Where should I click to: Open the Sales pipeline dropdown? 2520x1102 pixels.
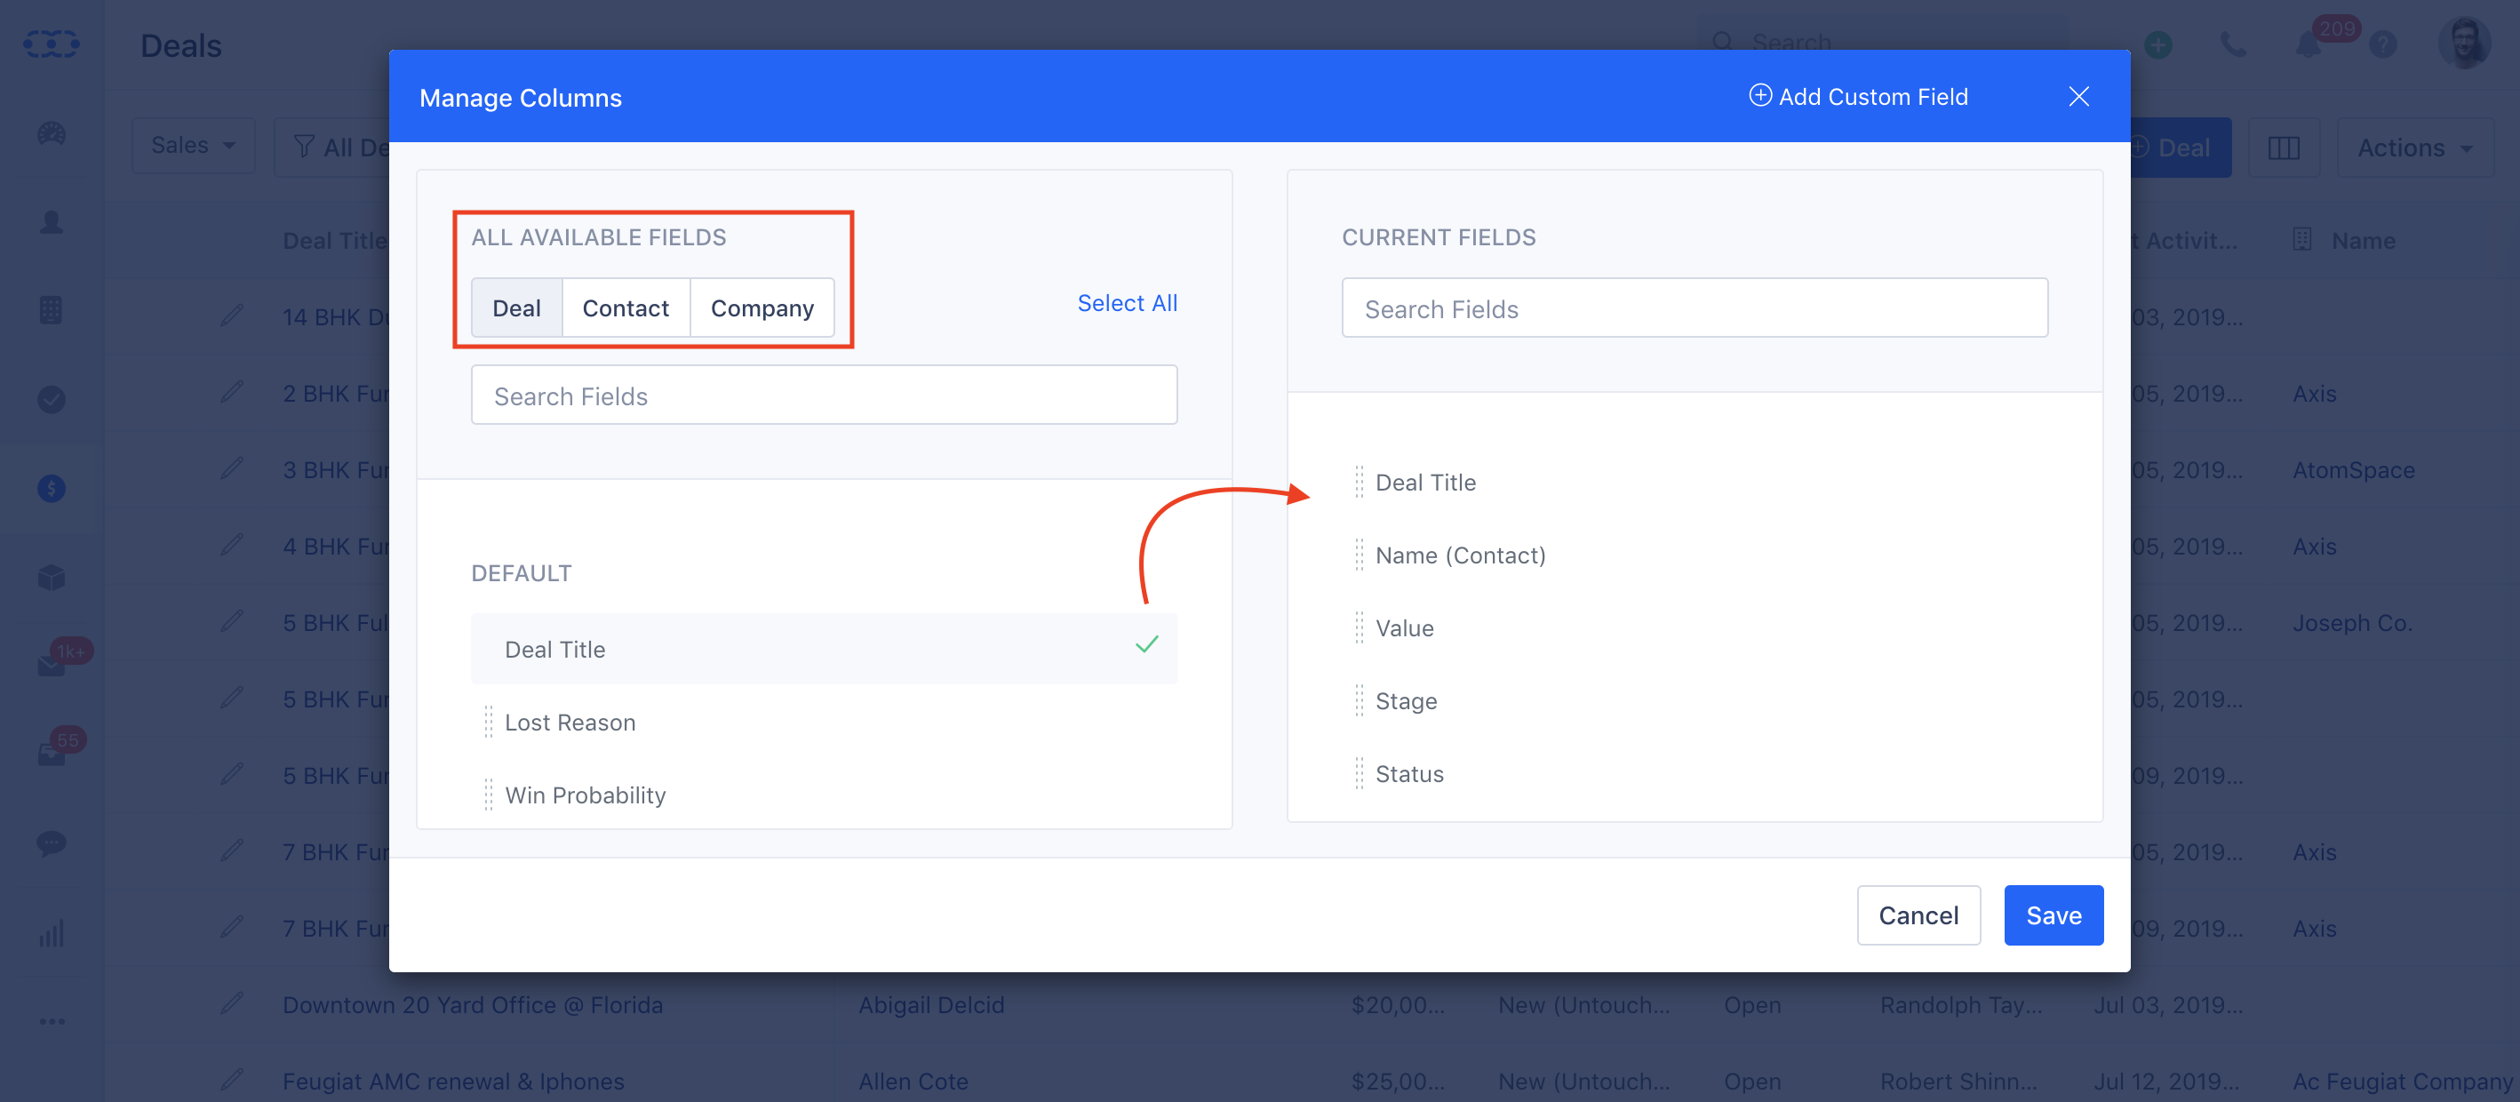[x=193, y=146]
